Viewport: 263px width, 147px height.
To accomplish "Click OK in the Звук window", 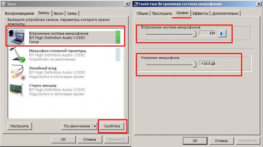I will pyautogui.click(x=63, y=140).
